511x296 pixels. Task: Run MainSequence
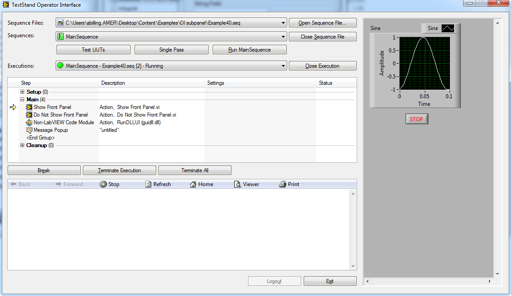tap(249, 49)
